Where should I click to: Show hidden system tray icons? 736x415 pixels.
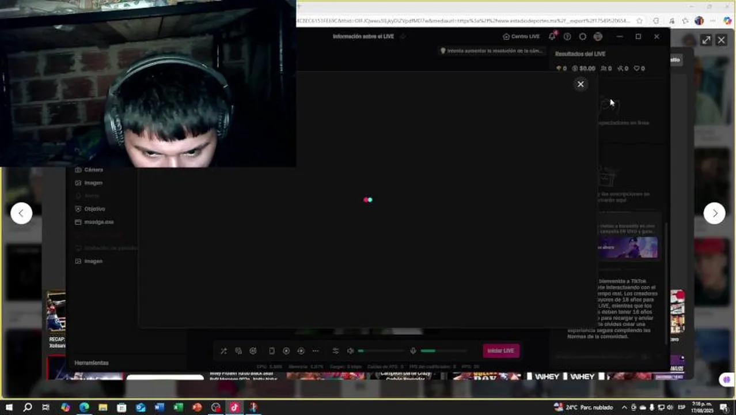coord(624,408)
